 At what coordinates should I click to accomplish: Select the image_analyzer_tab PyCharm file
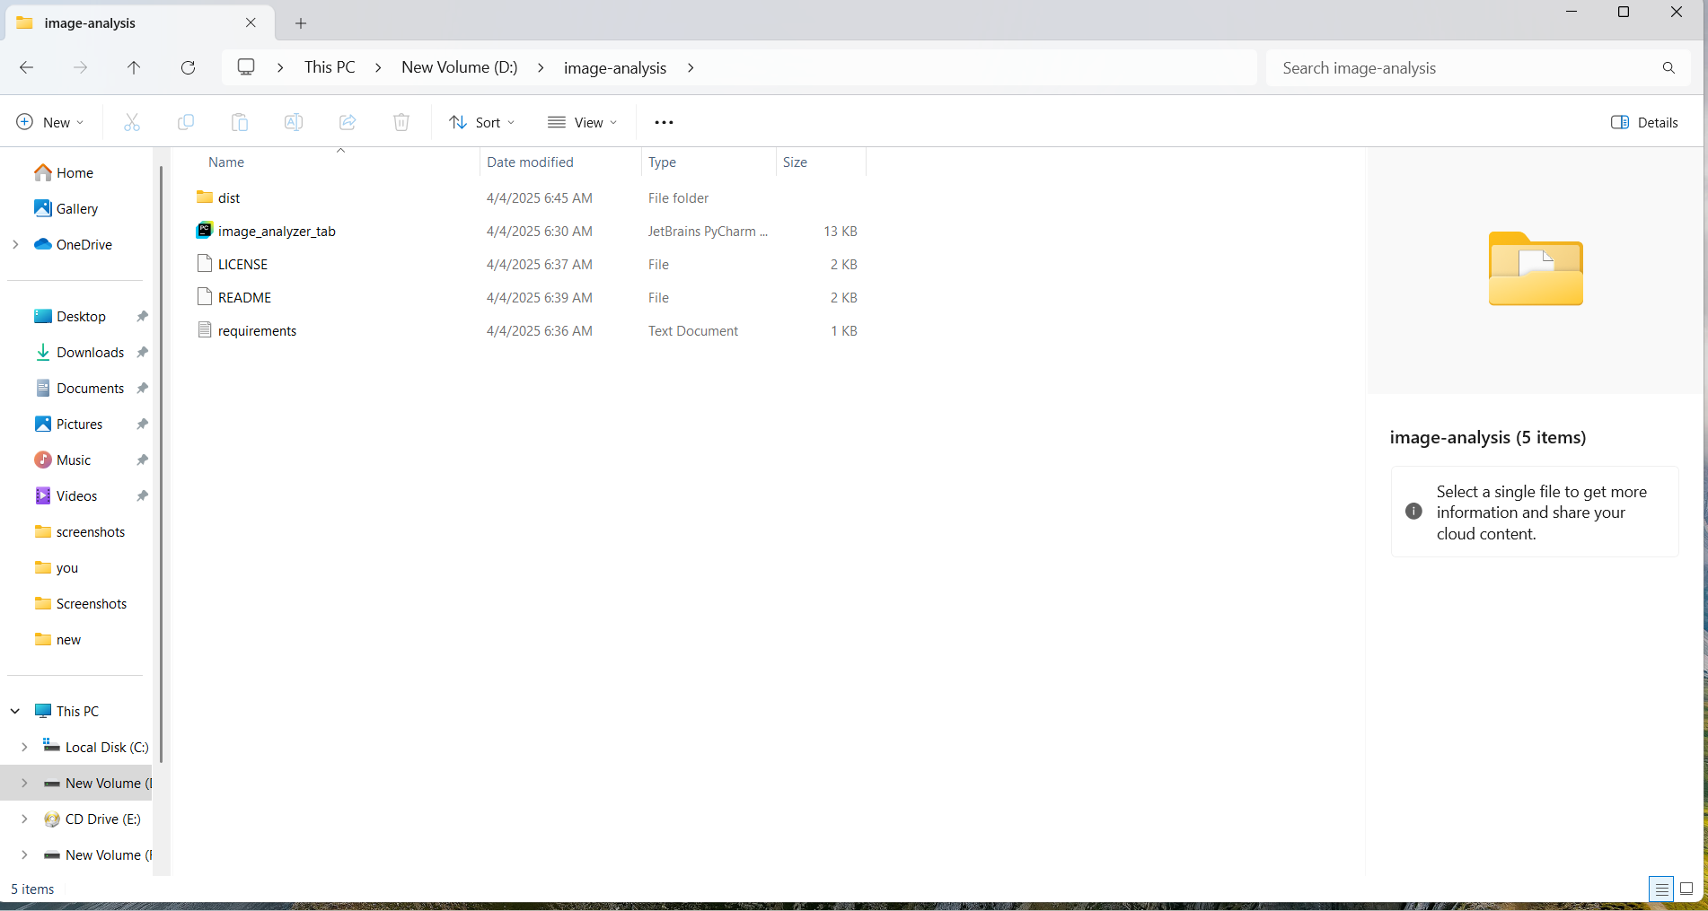[277, 231]
